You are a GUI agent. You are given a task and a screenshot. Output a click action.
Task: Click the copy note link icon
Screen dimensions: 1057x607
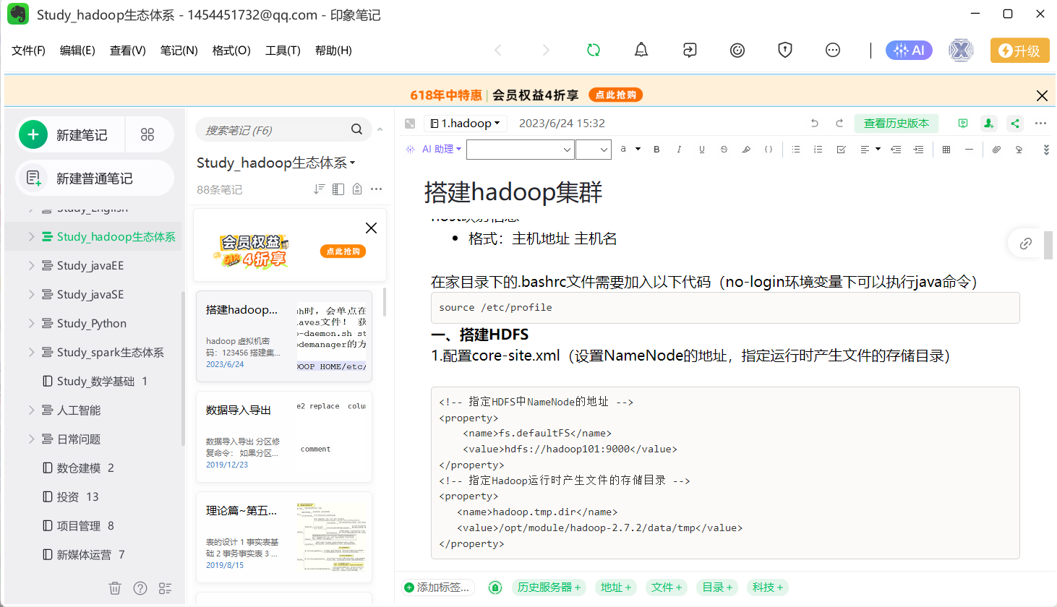[1025, 244]
